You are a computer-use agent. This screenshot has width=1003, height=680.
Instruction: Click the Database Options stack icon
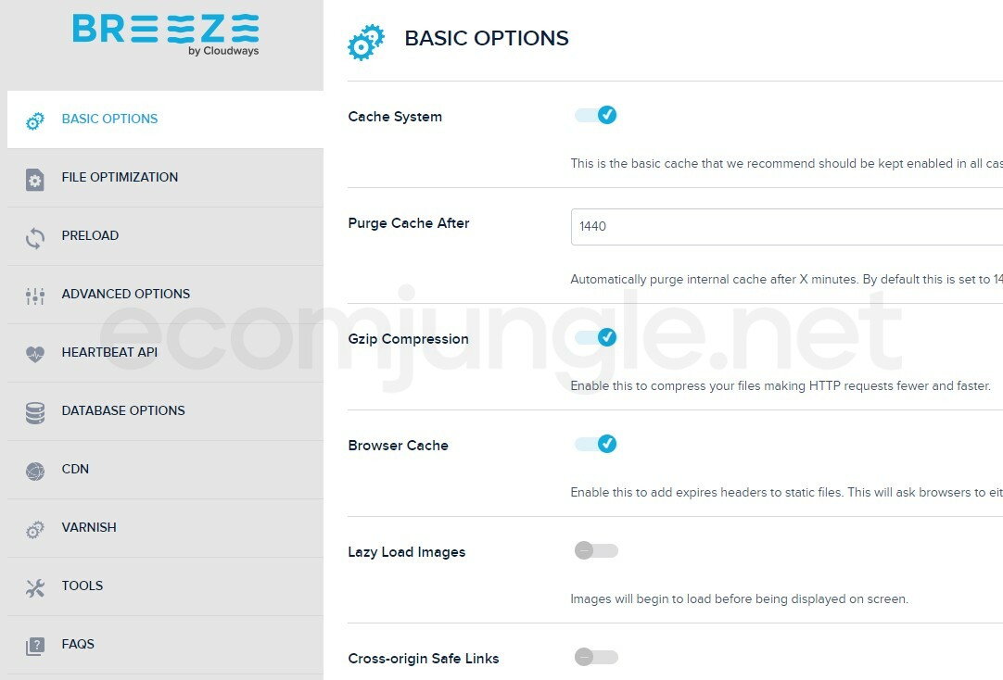35,412
